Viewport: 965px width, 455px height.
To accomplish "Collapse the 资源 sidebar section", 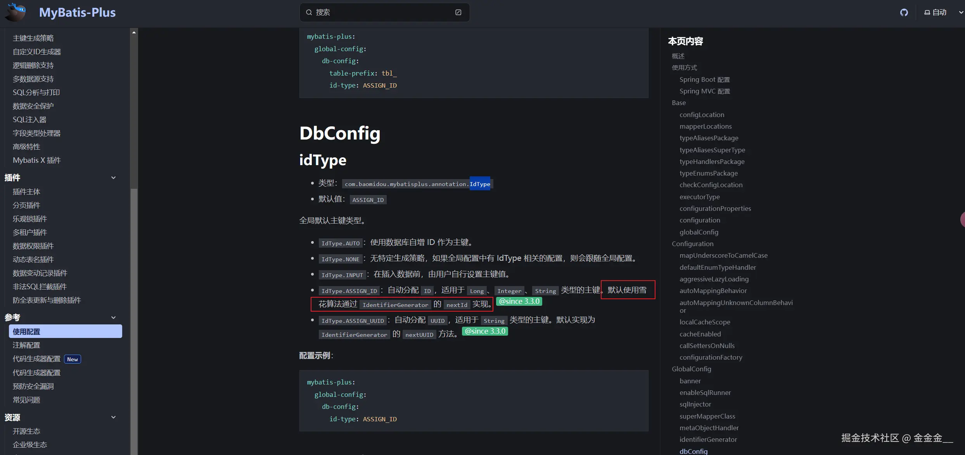I will coord(113,417).
